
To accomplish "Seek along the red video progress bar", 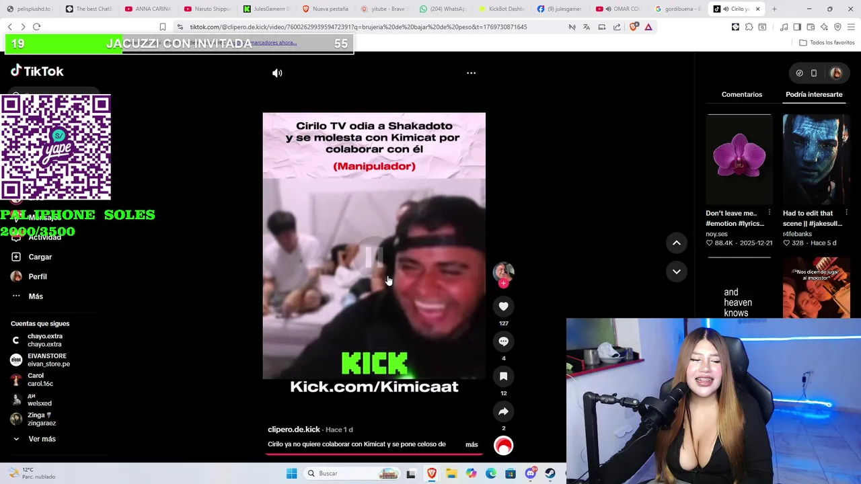I will point(373,454).
